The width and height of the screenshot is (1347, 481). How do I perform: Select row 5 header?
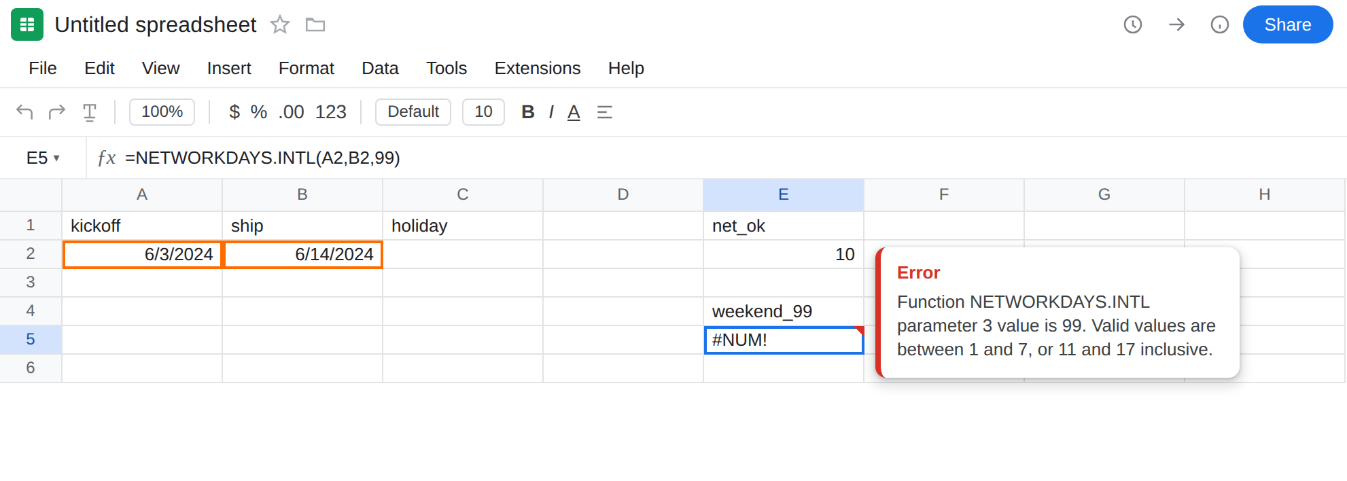31,339
